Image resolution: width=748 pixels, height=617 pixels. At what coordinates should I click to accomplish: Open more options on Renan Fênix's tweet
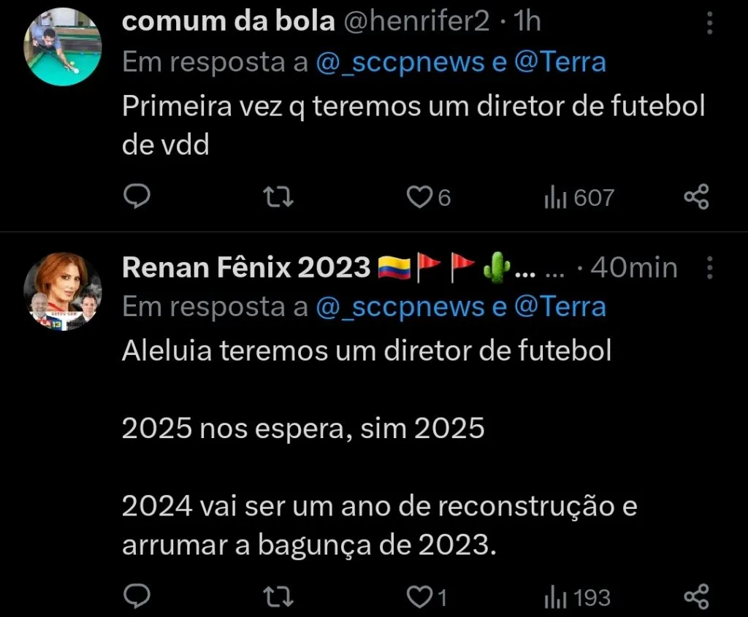pyautogui.click(x=709, y=269)
